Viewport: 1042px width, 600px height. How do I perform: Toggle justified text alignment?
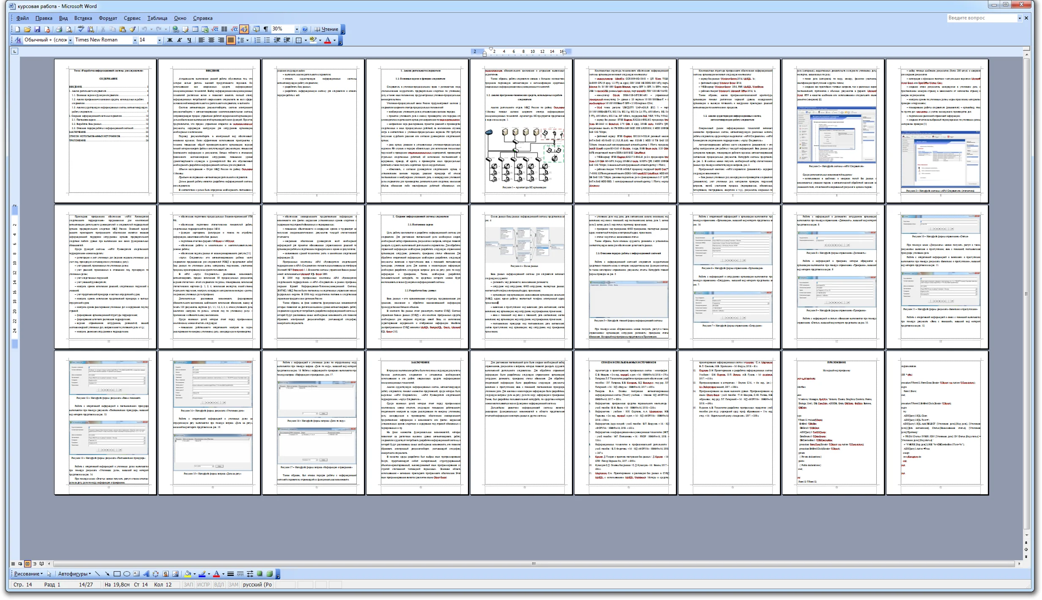(x=231, y=40)
